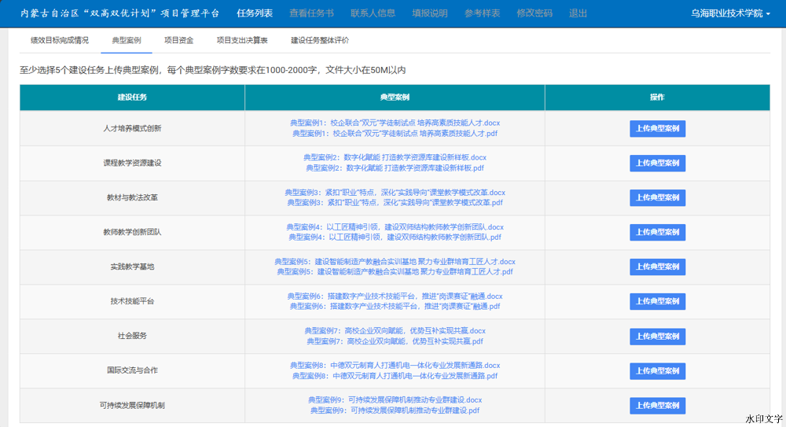The image size is (786, 427).
Task: Open 联系人信息 navigation item
Action: [373, 13]
